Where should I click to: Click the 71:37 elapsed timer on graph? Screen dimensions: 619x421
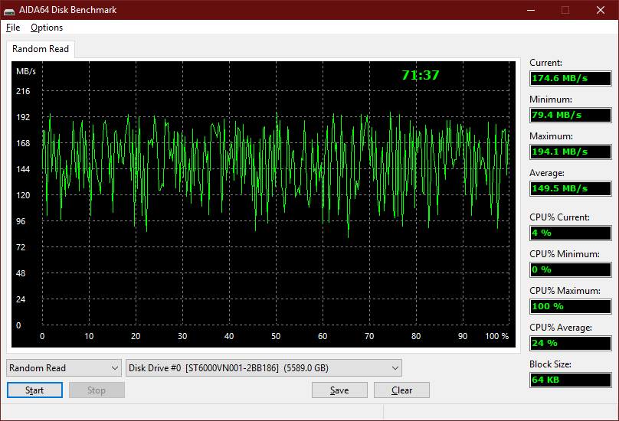coord(421,75)
